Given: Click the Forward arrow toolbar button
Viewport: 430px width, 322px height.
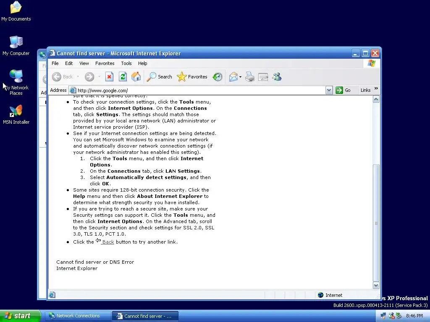Looking at the screenshot, I should (x=89, y=77).
